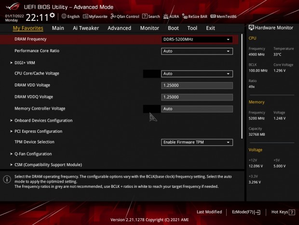Screen dimensions: 299x225
Task: Click the info icon beside the help text
Action: click(x=7, y=179)
